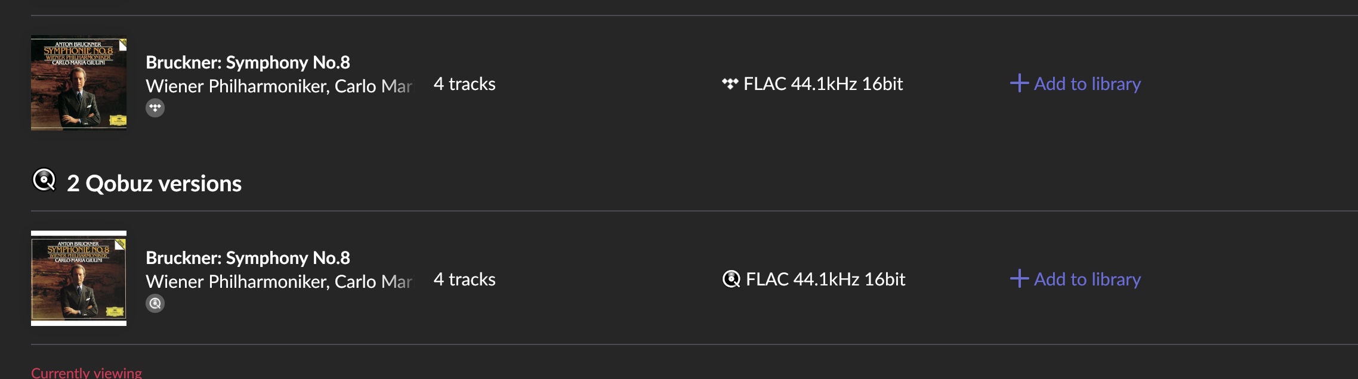Viewport: 1358px width, 379px height.
Task: Click the Qobuz badge under the second album
Action: [x=155, y=303]
